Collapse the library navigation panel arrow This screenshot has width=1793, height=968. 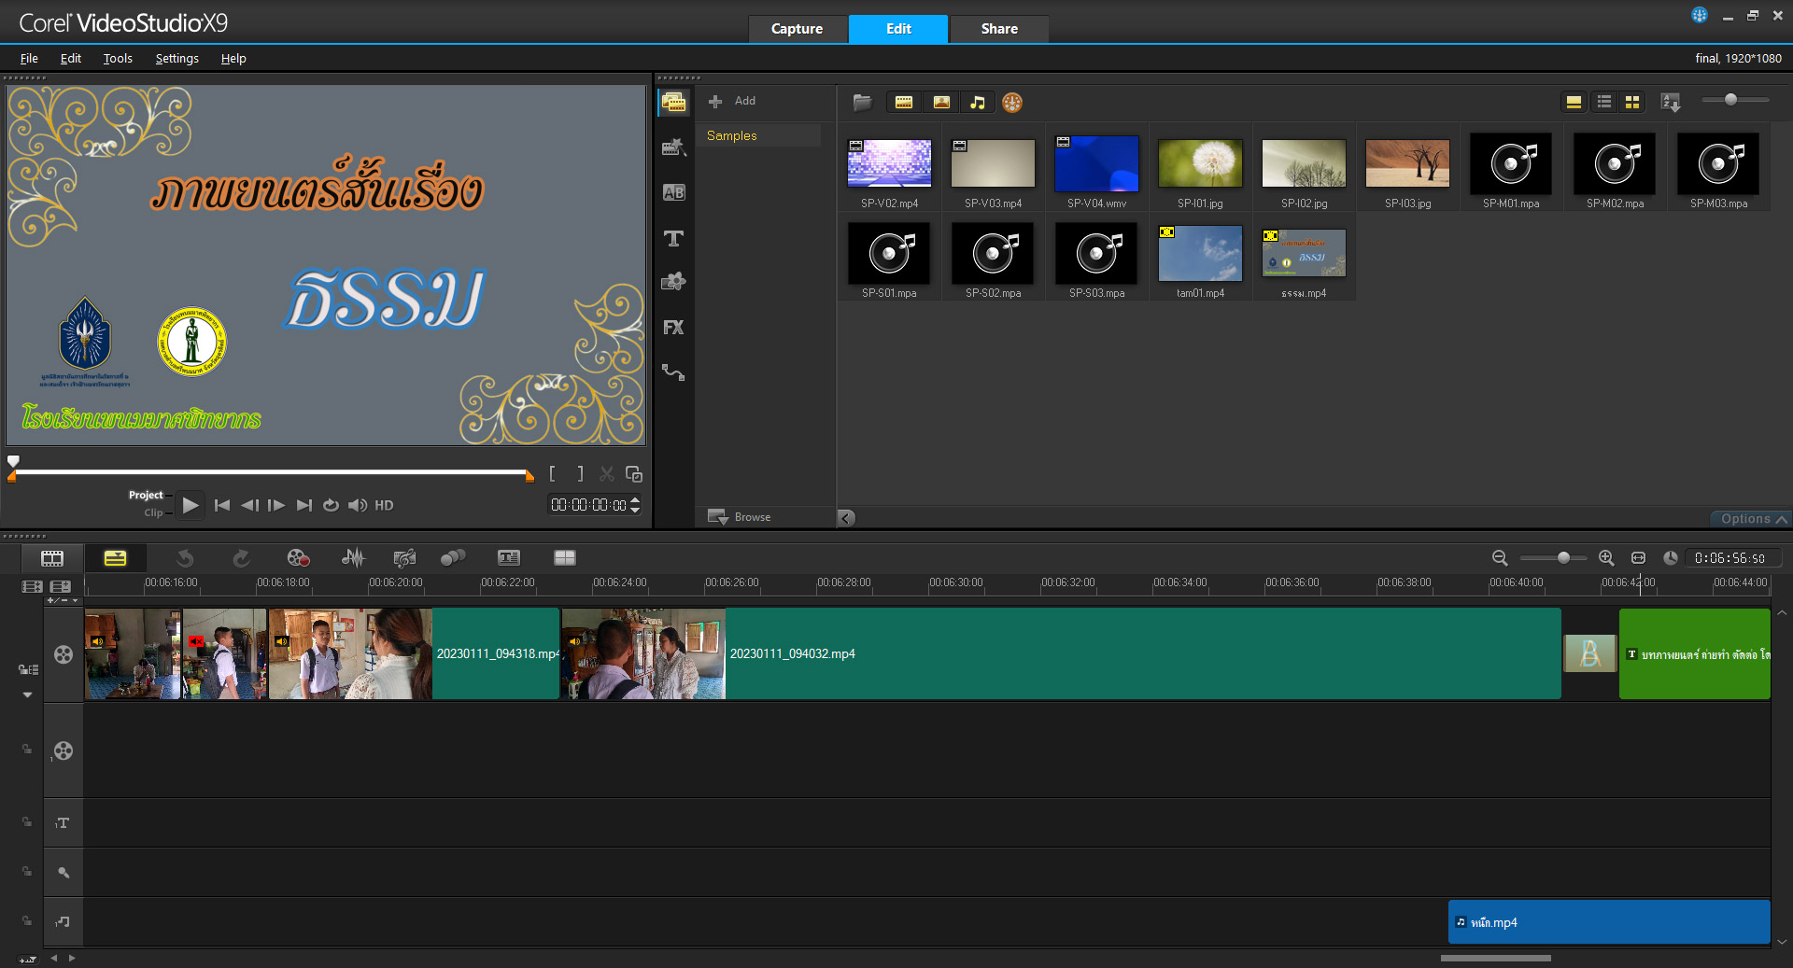click(846, 518)
